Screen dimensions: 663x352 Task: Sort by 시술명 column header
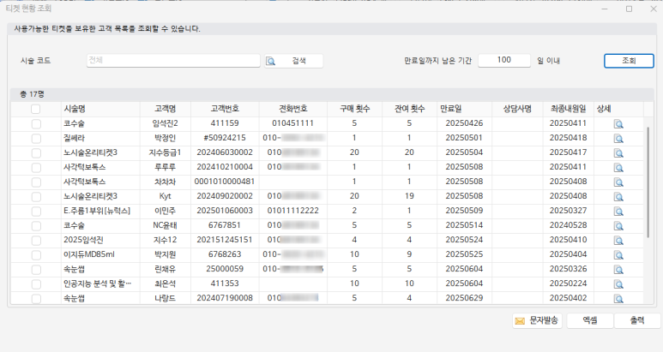(x=100, y=109)
